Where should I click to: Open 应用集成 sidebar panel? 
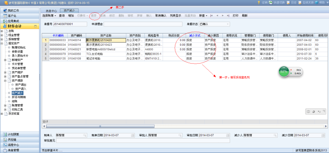click(x=20, y=21)
